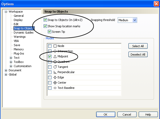Viewport: 160px width, 119px height.
Task: Expand the Text tree node
Action: (x=11, y=58)
